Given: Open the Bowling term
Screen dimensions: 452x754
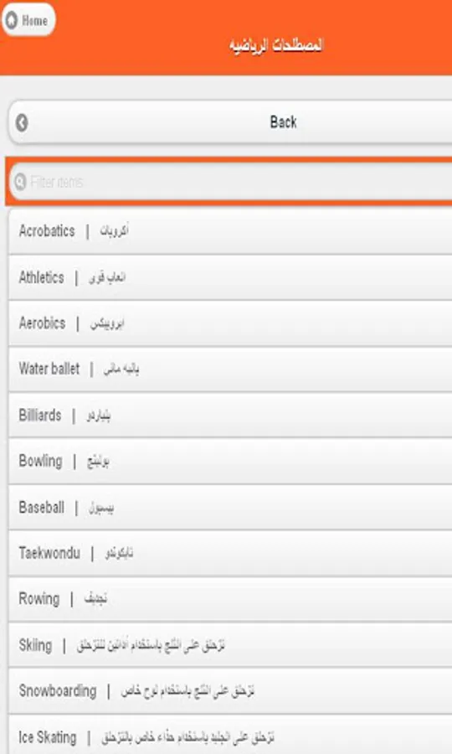Looking at the screenshot, I should pyautogui.click(x=230, y=461).
